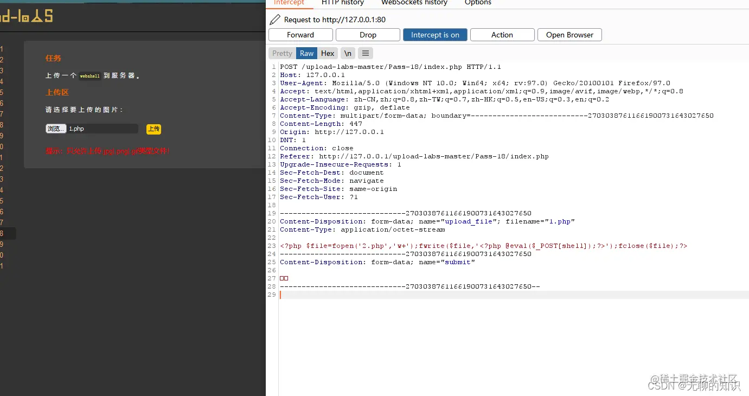Open the Action menu button
The image size is (749, 396).
(x=502, y=35)
